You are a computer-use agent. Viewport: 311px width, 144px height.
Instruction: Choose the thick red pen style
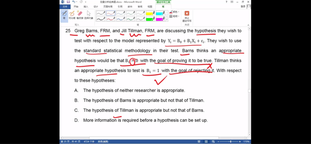111,19
